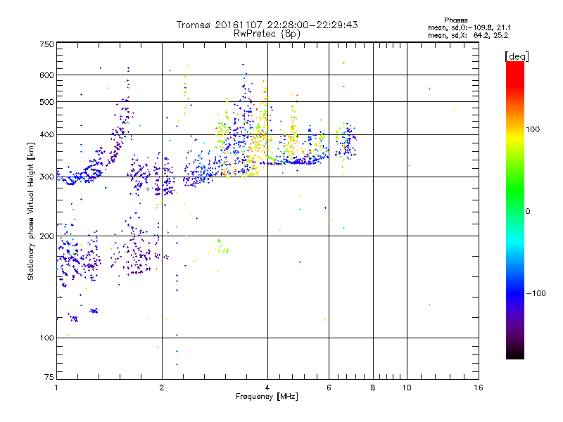Click the 'Frequency [MHz]' x-axis label

pos(267,397)
